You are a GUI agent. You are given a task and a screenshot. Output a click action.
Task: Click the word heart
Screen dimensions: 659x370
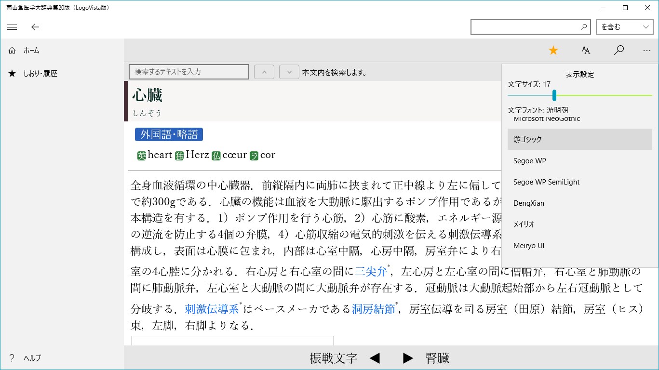[x=160, y=155]
